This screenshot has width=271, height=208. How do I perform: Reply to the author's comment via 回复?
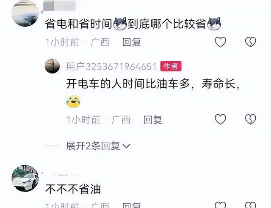point(153,120)
